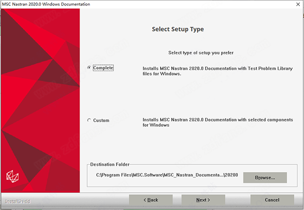Viewport: 304px width, 210px height.
Task: Choose the focused "Complete" option label
Action: [103, 68]
